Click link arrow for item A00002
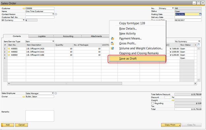 (9, 52)
